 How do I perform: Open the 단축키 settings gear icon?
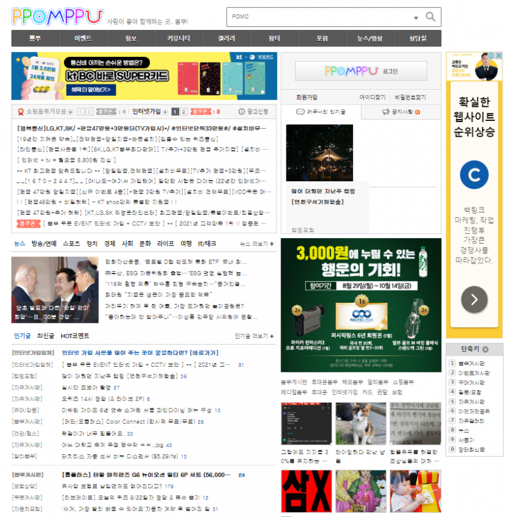click(x=485, y=349)
